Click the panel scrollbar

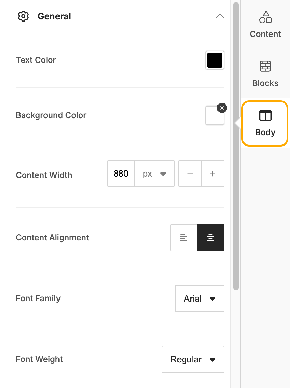(236, 147)
